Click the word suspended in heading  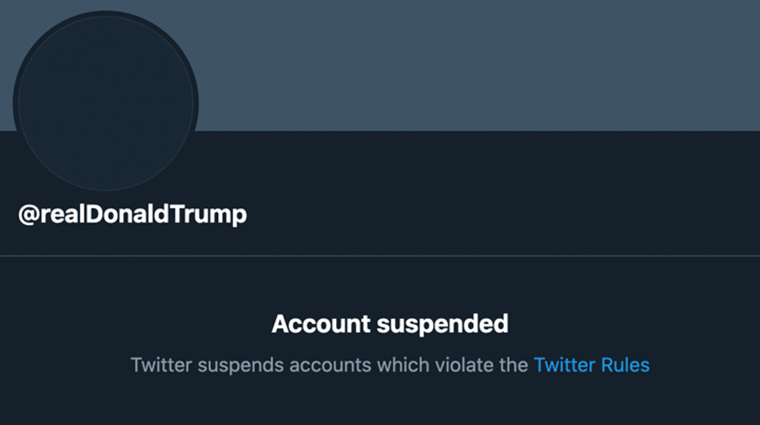point(442,324)
